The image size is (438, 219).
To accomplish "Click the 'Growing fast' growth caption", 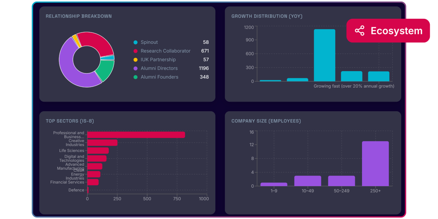I will click(x=354, y=86).
